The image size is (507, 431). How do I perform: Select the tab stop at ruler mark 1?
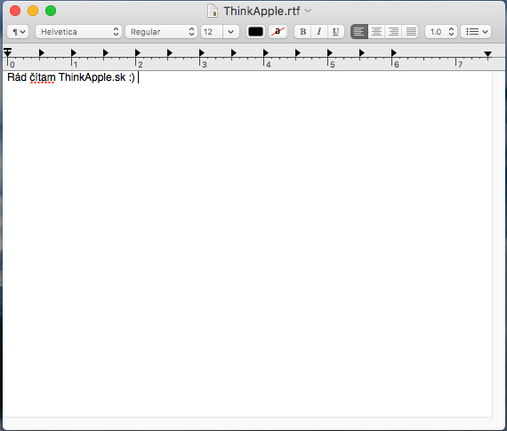[x=74, y=52]
